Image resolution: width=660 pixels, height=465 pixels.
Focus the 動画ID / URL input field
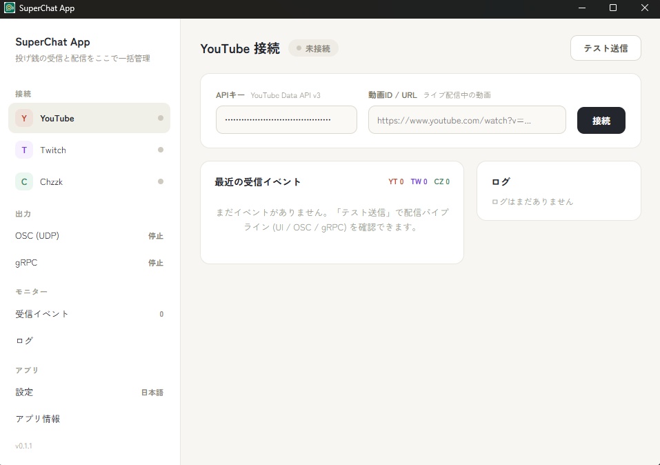(467, 119)
